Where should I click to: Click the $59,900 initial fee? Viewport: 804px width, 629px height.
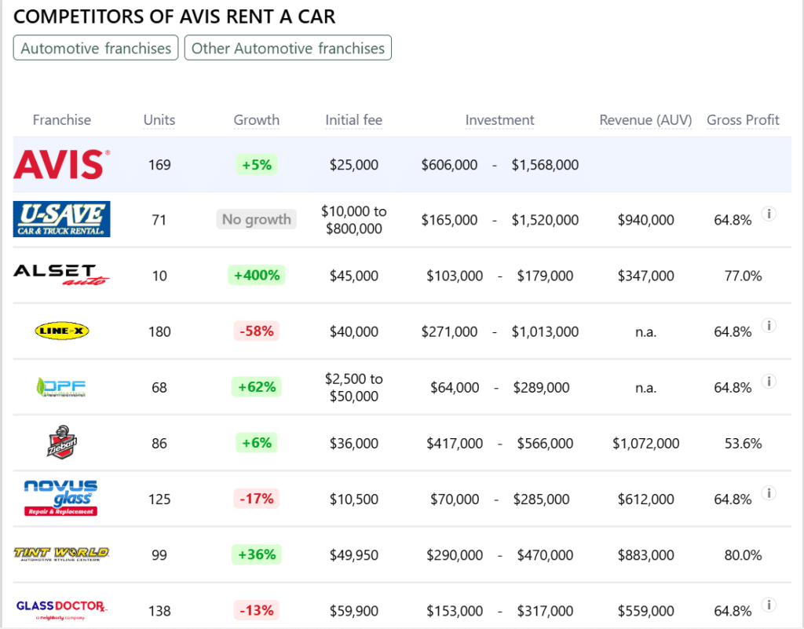354,611
